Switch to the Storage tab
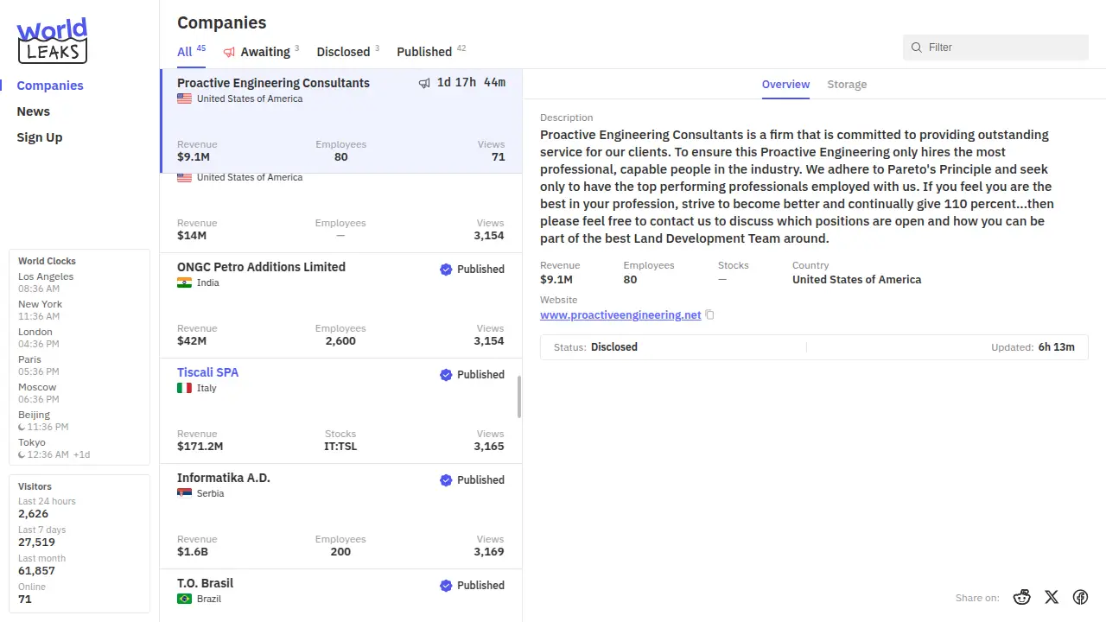Screen dimensions: 1106x622 pos(847,85)
